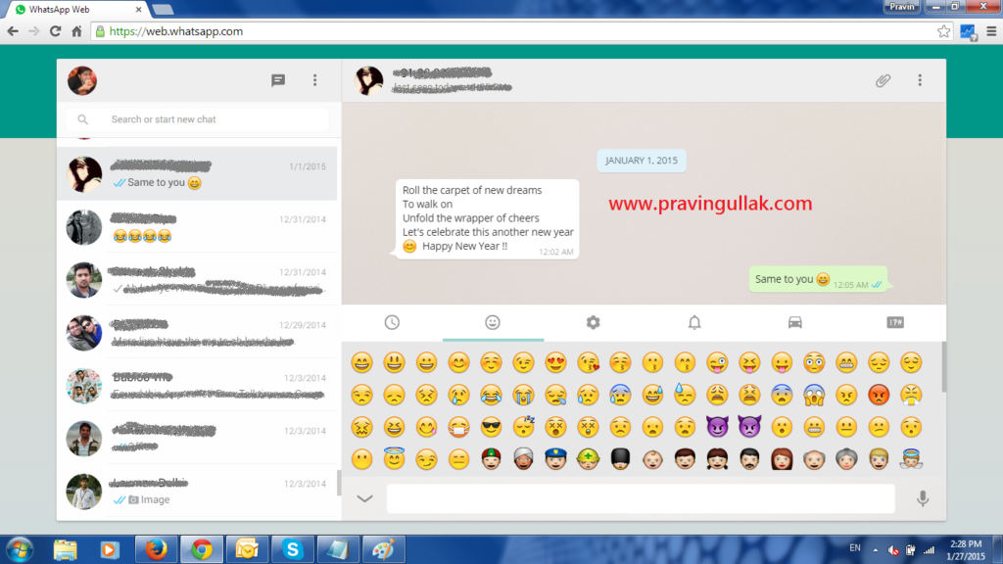Image resolution: width=1003 pixels, height=564 pixels.
Task: Click the attach paperclip icon
Action: pos(883,80)
